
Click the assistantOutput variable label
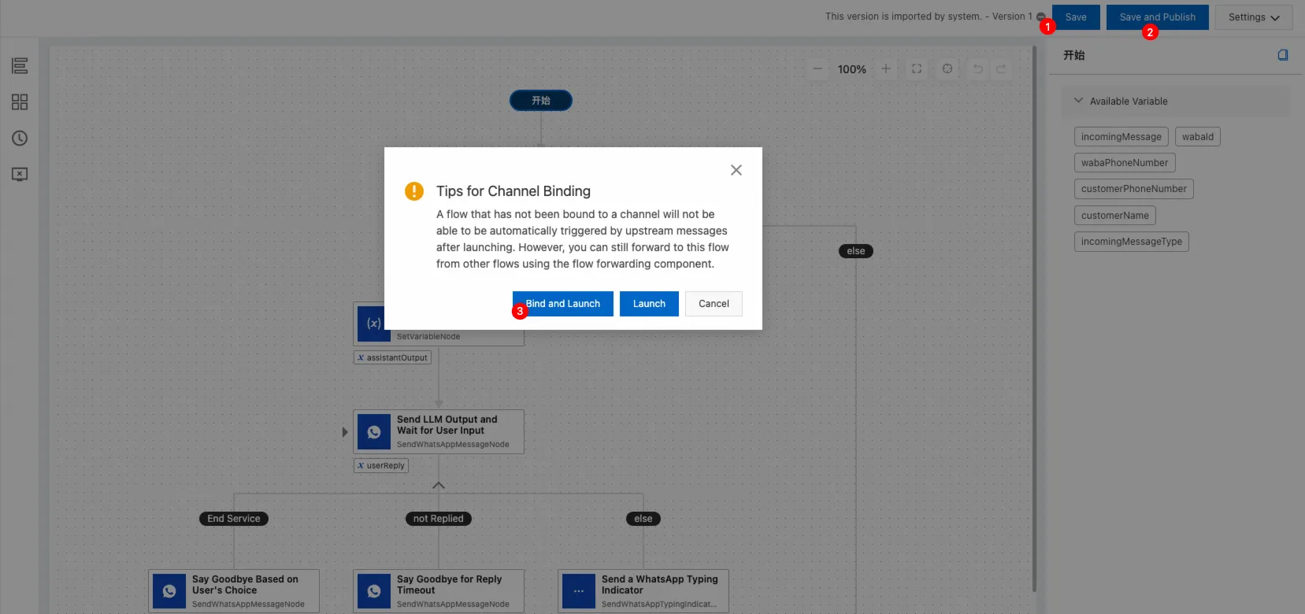[392, 357]
